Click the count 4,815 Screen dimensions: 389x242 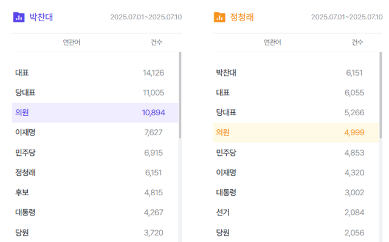click(x=153, y=192)
